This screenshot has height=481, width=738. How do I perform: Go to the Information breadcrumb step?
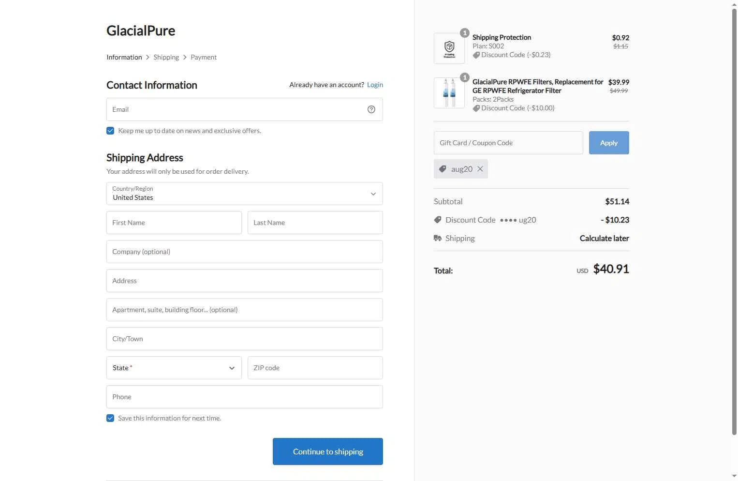[x=124, y=57]
